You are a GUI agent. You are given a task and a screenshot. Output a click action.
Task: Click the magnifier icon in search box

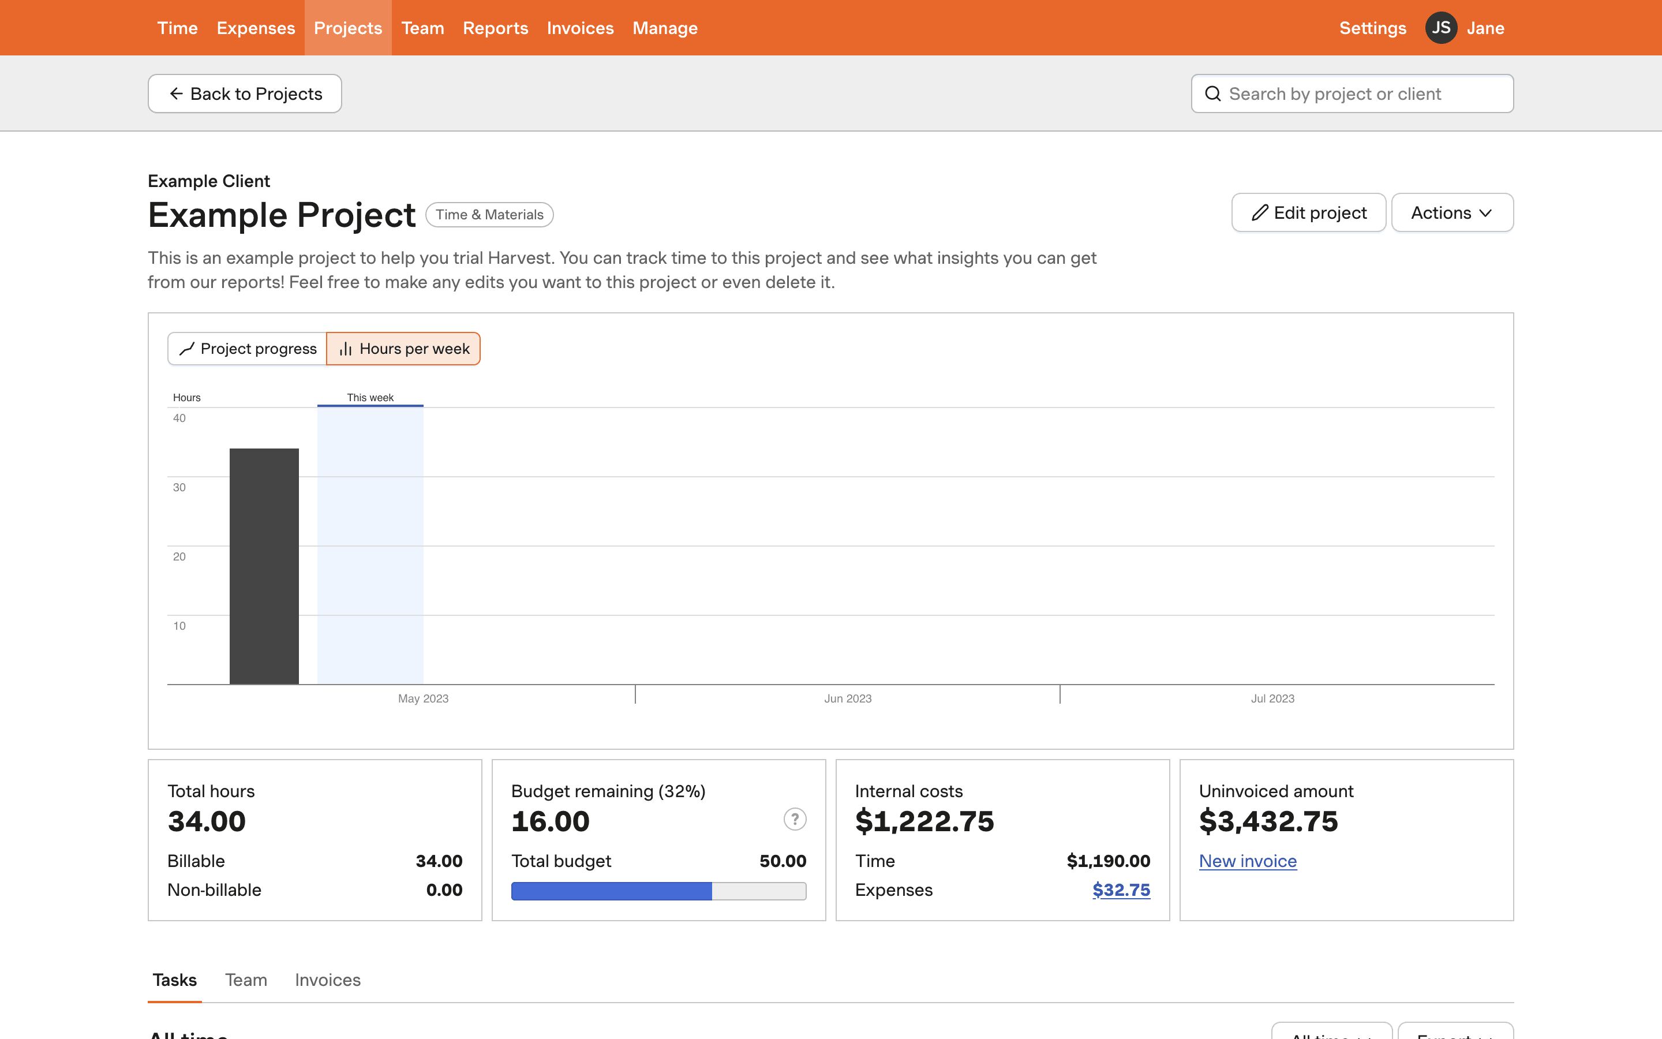pyautogui.click(x=1213, y=94)
